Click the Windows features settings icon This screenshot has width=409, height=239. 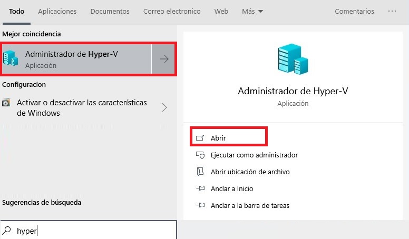point(6,103)
